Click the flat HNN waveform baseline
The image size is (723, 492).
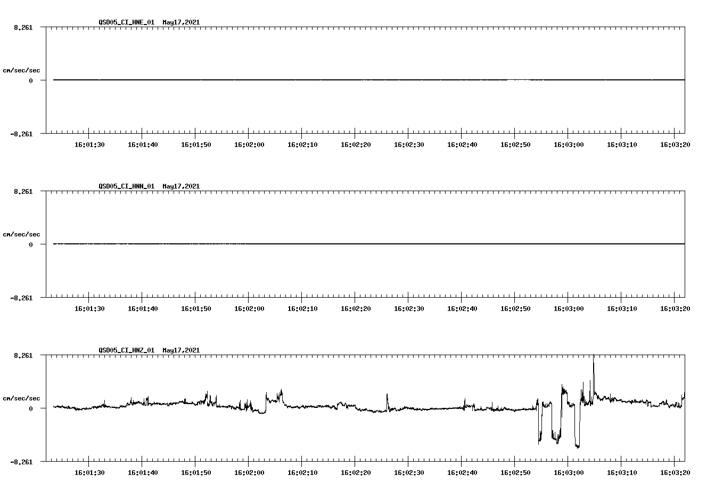pos(319,244)
